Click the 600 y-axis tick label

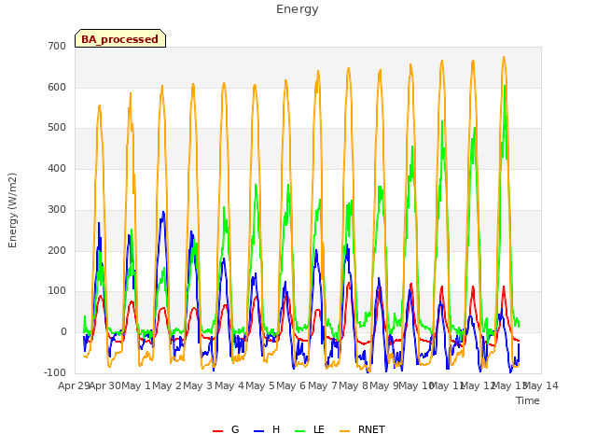tap(57, 87)
